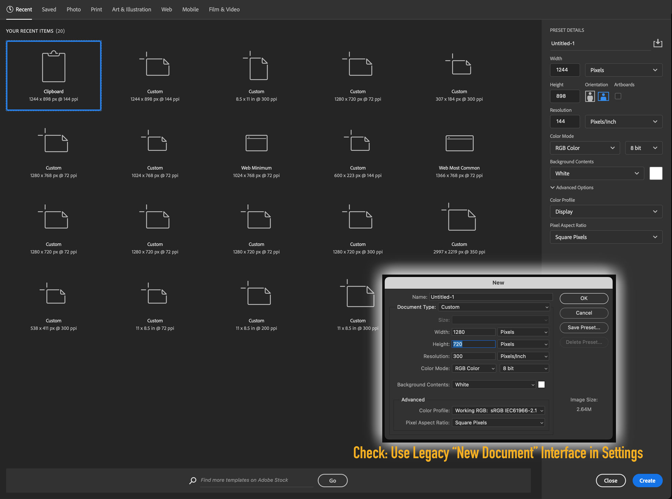The height and width of the screenshot is (499, 672).
Task: Click the white Background Contents color swatch
Action: (x=656, y=173)
